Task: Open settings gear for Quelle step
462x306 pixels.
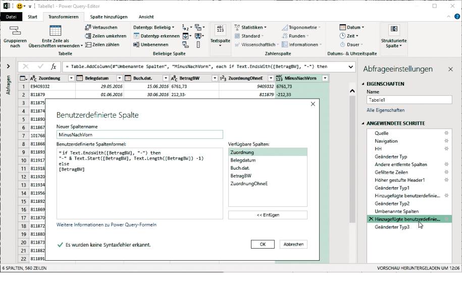Action: [x=446, y=133]
